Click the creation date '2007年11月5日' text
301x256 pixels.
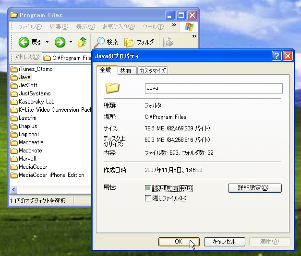point(163,170)
